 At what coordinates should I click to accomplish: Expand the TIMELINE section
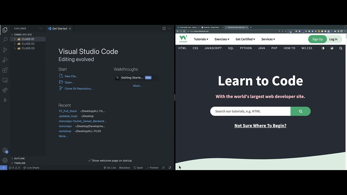20,163
